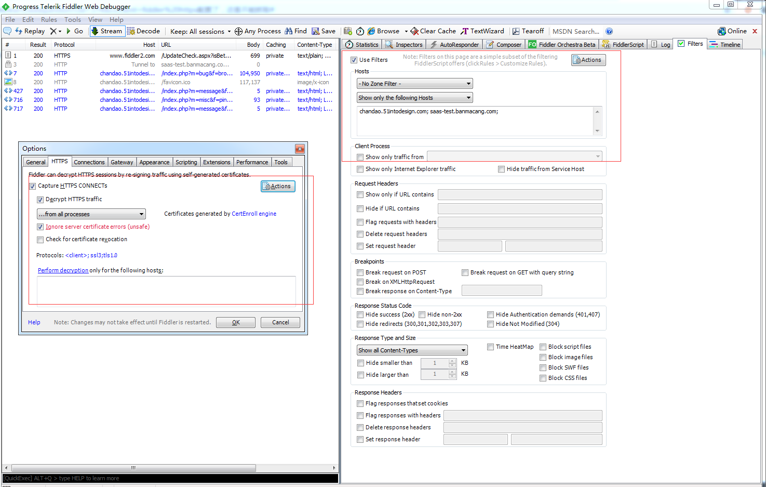Open the client process combo box

pyautogui.click(x=515, y=156)
